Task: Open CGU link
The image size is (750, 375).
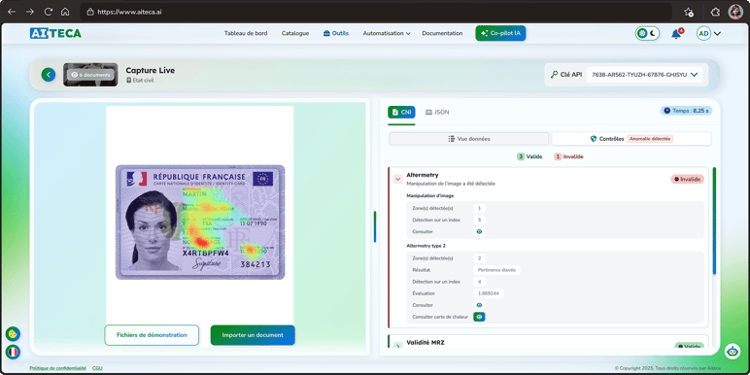Action: point(97,368)
